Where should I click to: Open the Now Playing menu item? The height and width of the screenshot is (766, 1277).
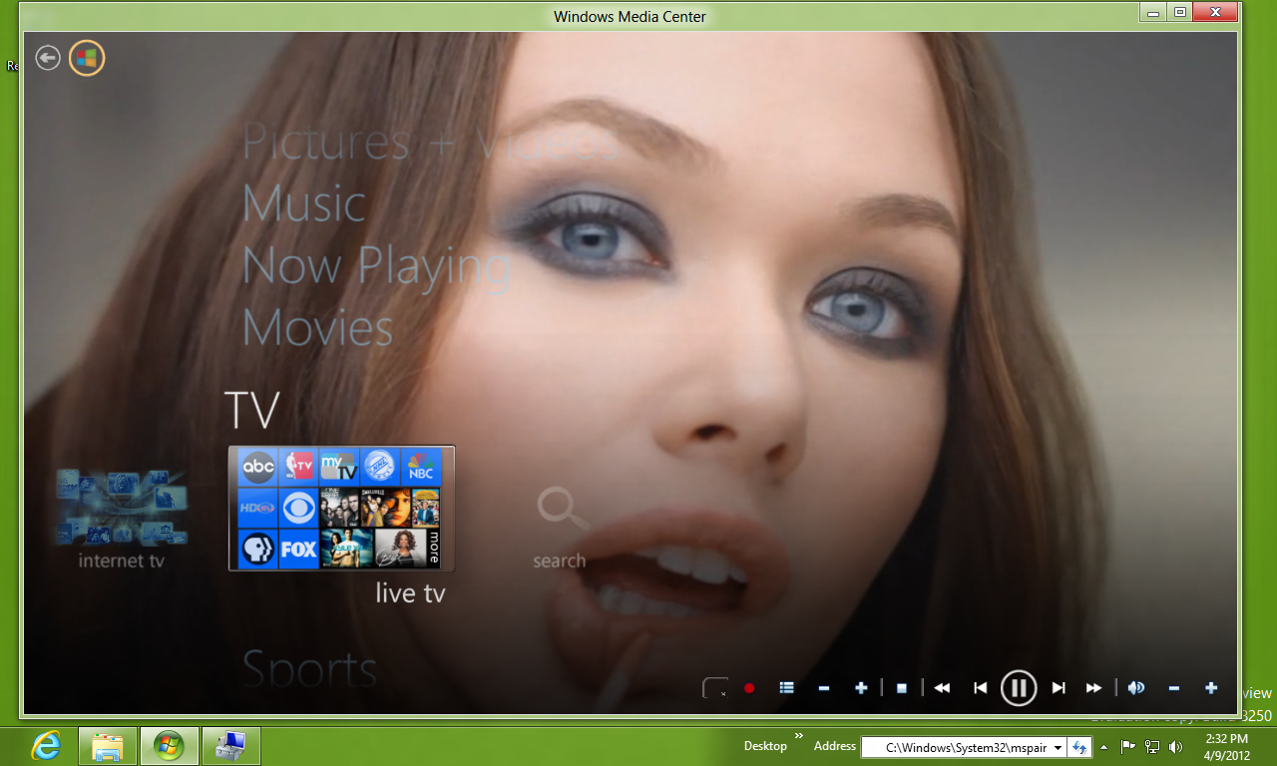(x=376, y=267)
